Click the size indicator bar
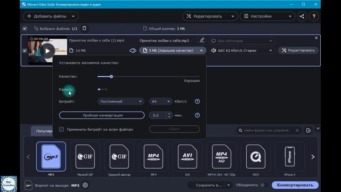This screenshot has height=192, width=341. (x=102, y=89)
